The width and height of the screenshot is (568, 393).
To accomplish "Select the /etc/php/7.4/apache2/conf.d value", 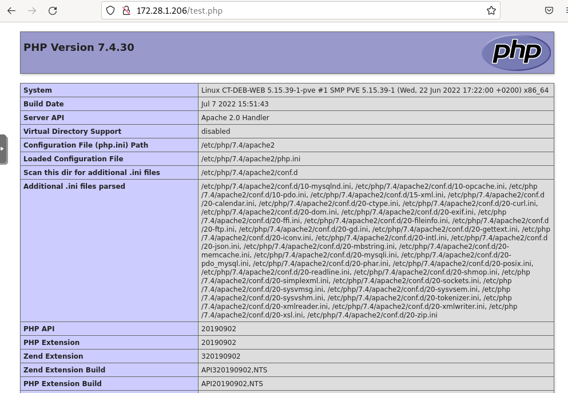I will 249,173.
